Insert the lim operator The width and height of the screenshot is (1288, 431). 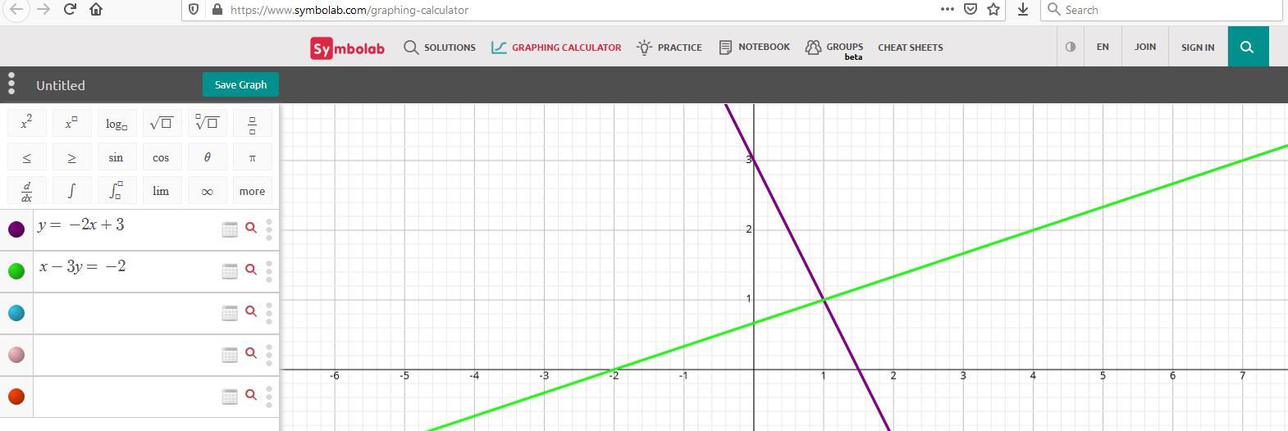pos(161,191)
